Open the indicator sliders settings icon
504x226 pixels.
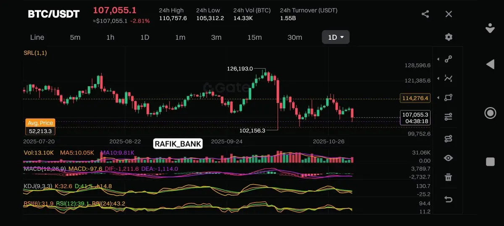(x=449, y=117)
